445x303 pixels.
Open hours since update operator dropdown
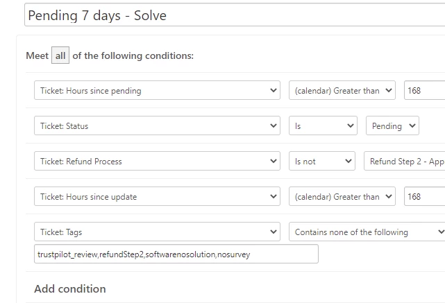[x=342, y=197]
